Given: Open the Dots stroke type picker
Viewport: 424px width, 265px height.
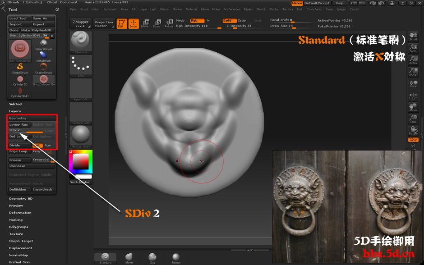Looking at the screenshot, I should (x=81, y=66).
